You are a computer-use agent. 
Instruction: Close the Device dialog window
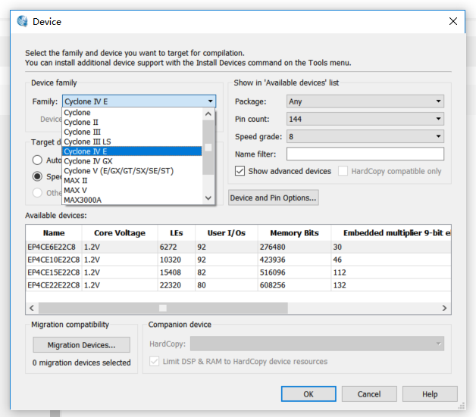coord(453,21)
